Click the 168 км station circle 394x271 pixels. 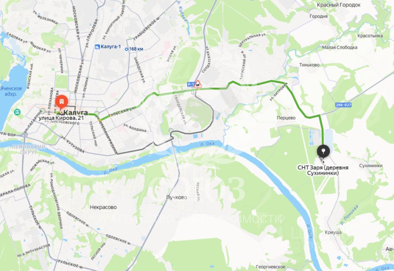(x=127, y=49)
